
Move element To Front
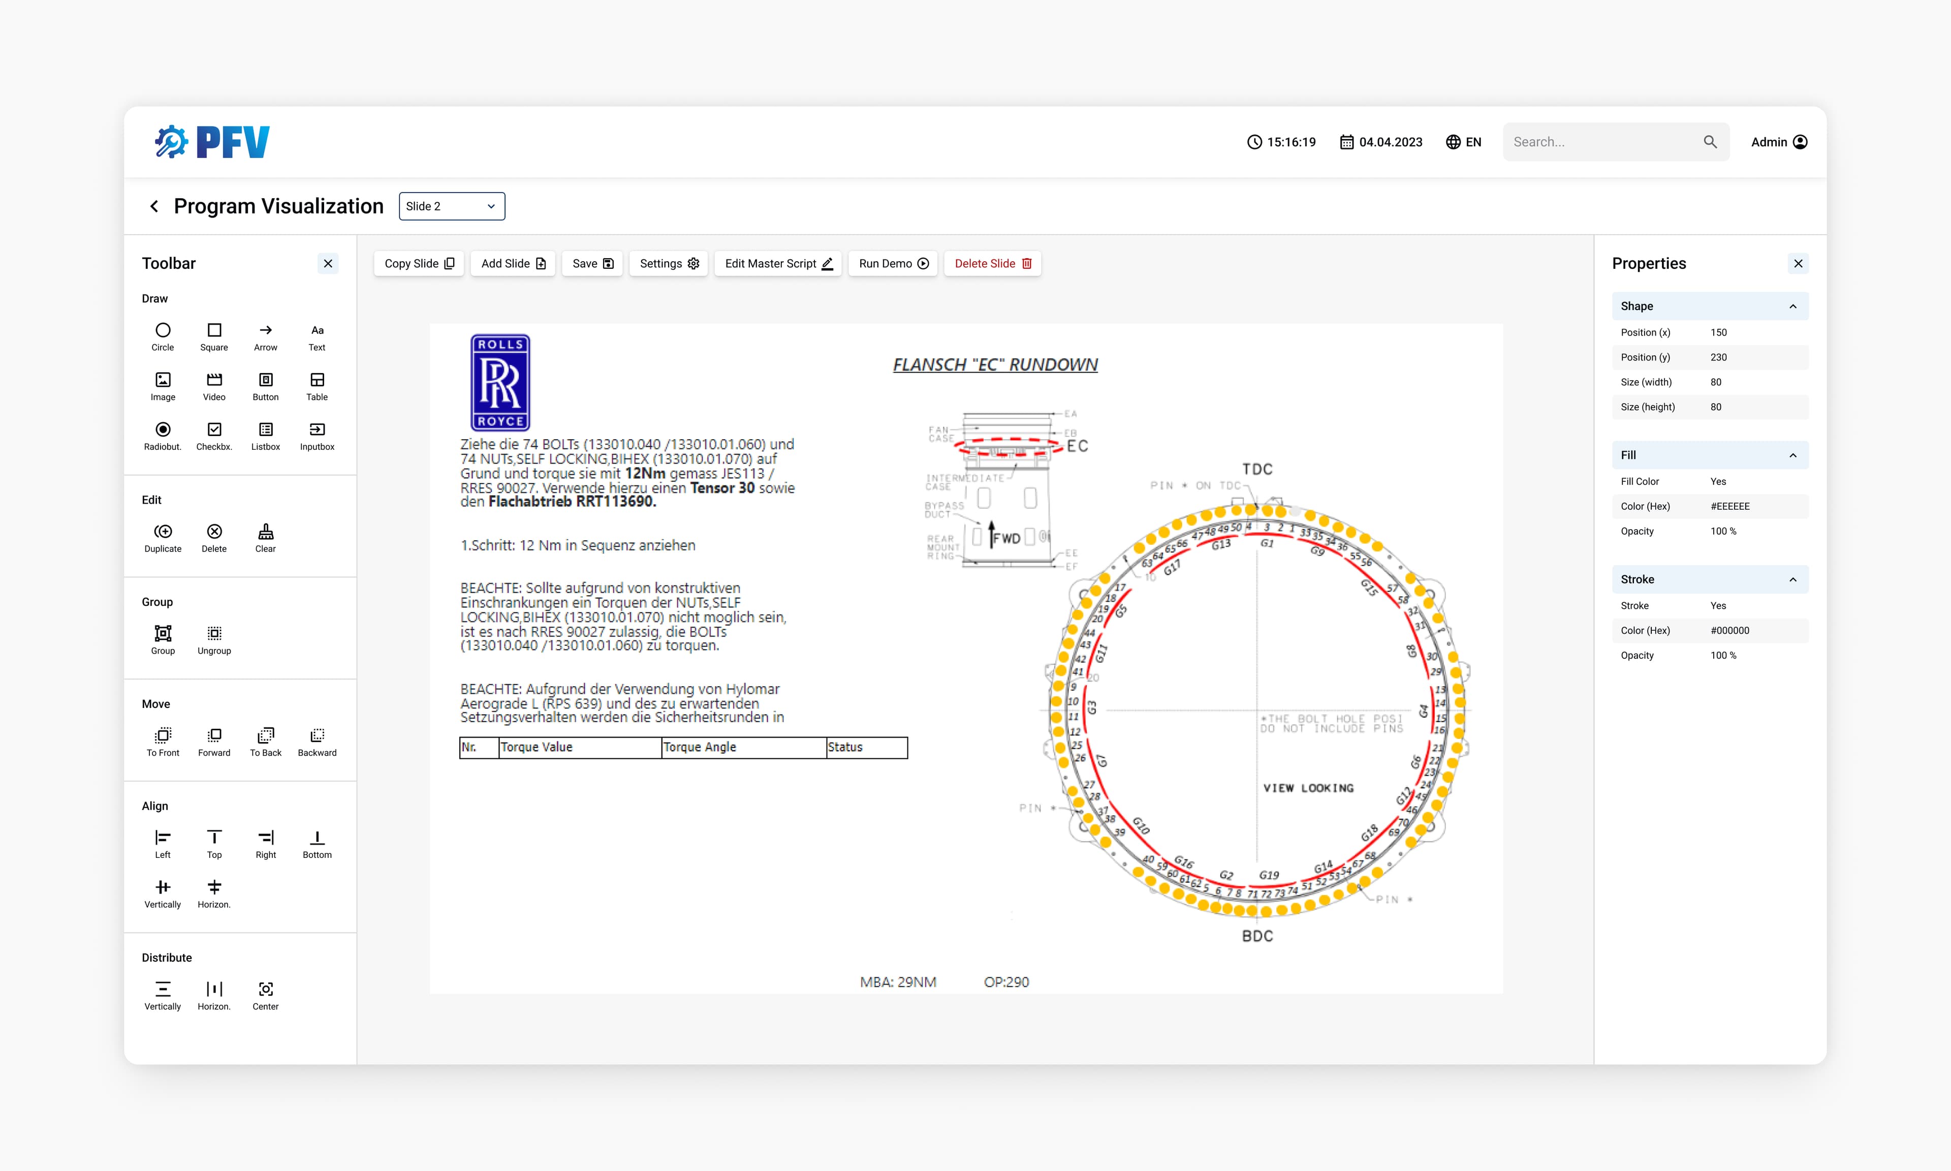tap(163, 742)
